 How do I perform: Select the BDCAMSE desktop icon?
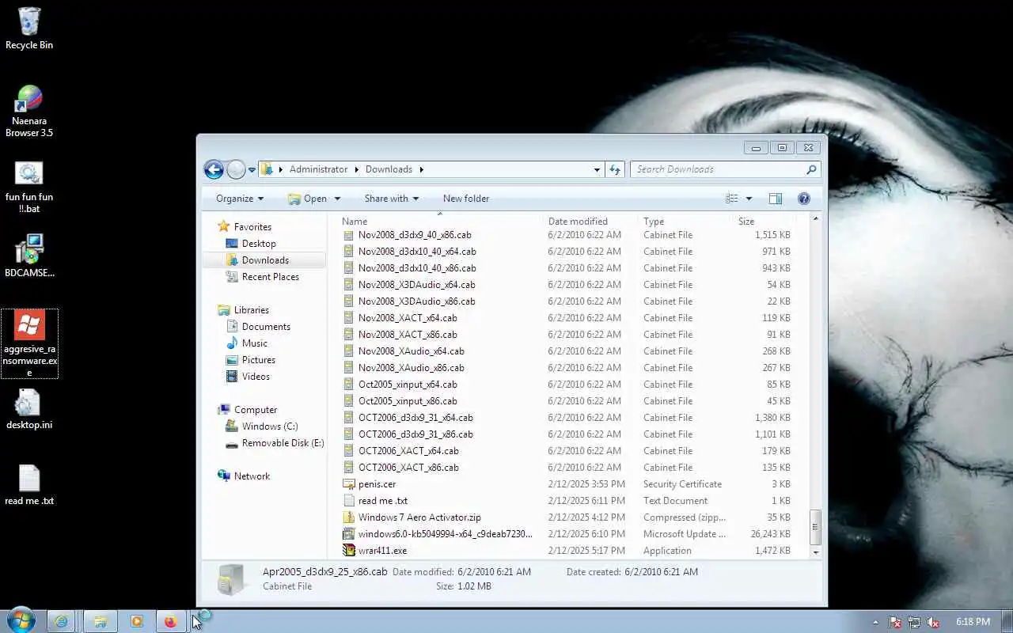[29, 256]
